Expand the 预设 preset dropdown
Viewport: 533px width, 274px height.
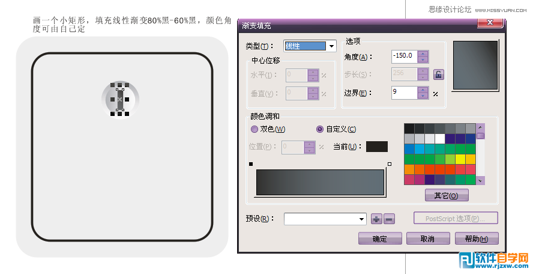(x=361, y=219)
